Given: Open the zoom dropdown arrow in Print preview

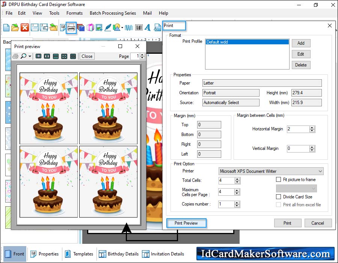Looking at the screenshot, I should pyautogui.click(x=30, y=56).
